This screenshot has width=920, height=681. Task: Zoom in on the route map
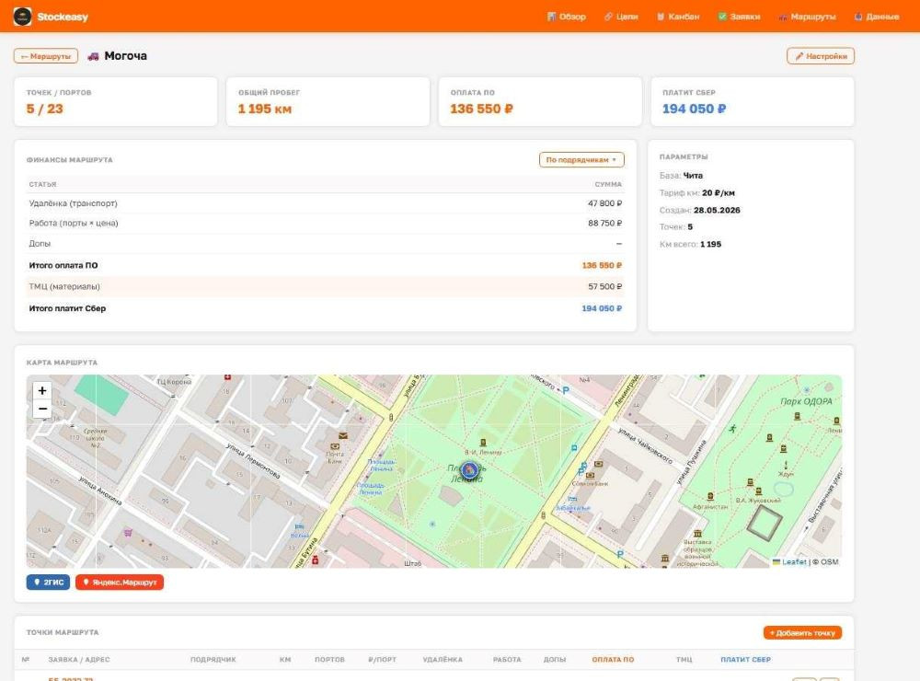pos(42,390)
